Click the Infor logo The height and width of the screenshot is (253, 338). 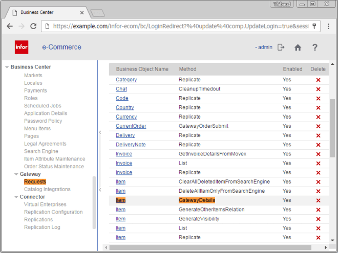pyautogui.click(x=22, y=48)
